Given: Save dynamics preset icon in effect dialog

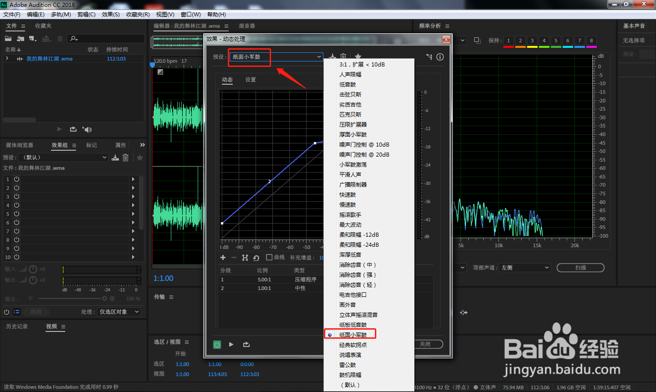Looking at the screenshot, I should pyautogui.click(x=333, y=56).
